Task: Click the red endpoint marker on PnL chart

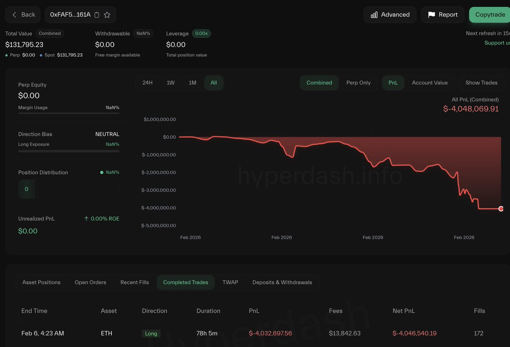Action: tap(501, 209)
